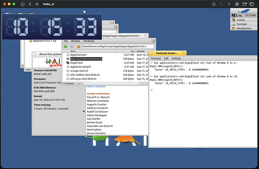Click the Terminal icon in Deskbar
The image size is (259, 169).
tap(233, 24)
